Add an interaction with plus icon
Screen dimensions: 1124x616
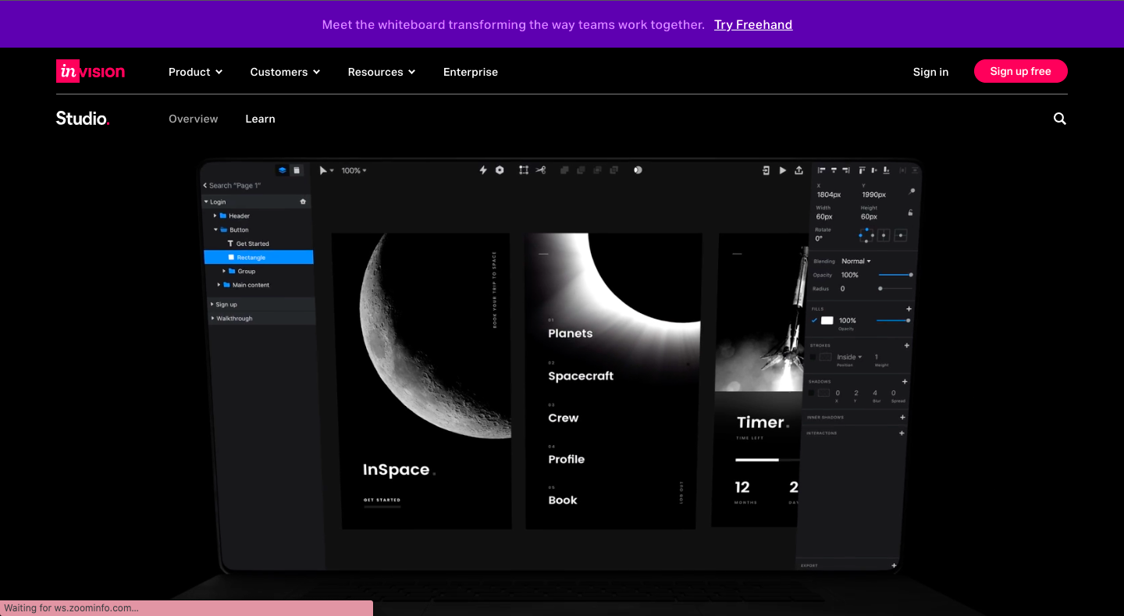pos(902,433)
